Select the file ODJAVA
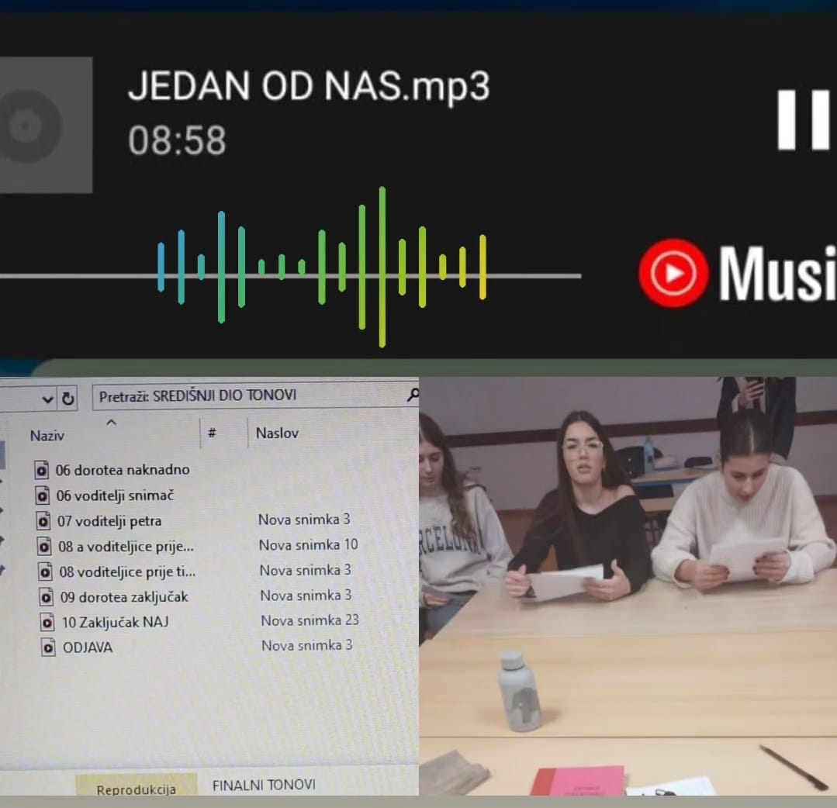This screenshot has height=808, width=837. click(x=88, y=647)
